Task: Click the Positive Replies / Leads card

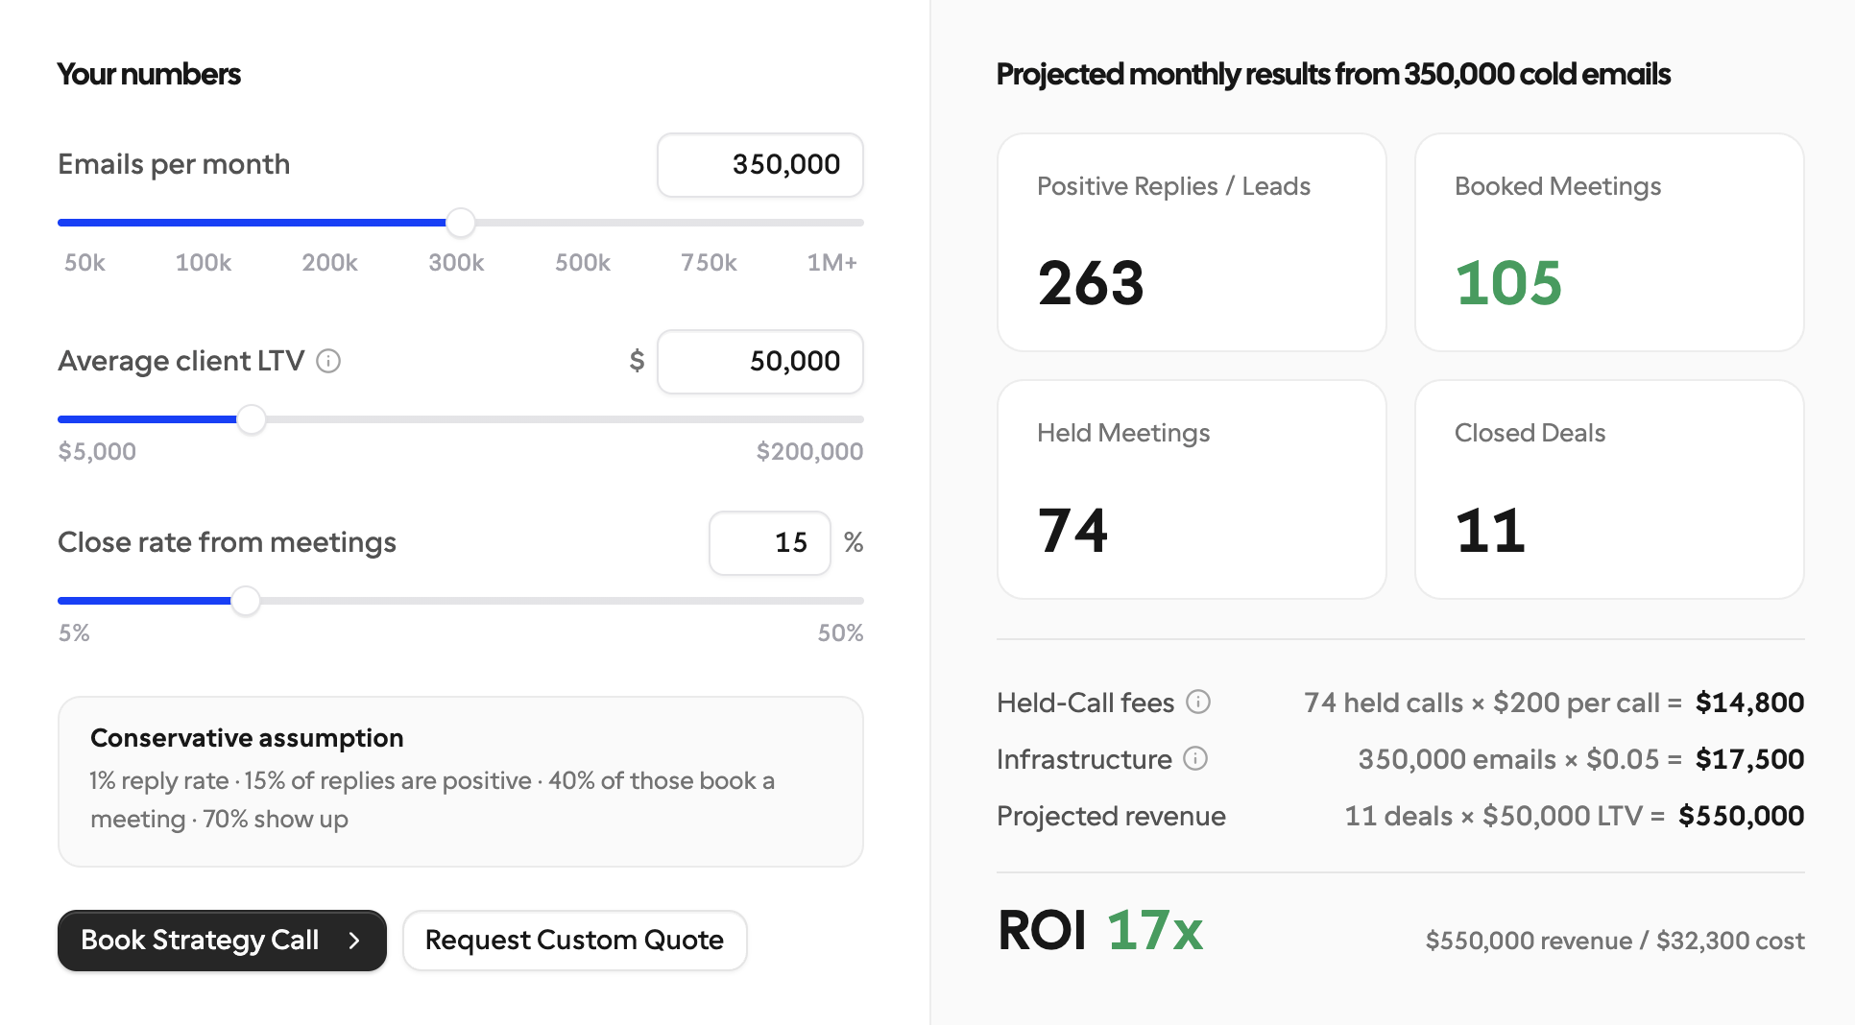Action: [1192, 242]
